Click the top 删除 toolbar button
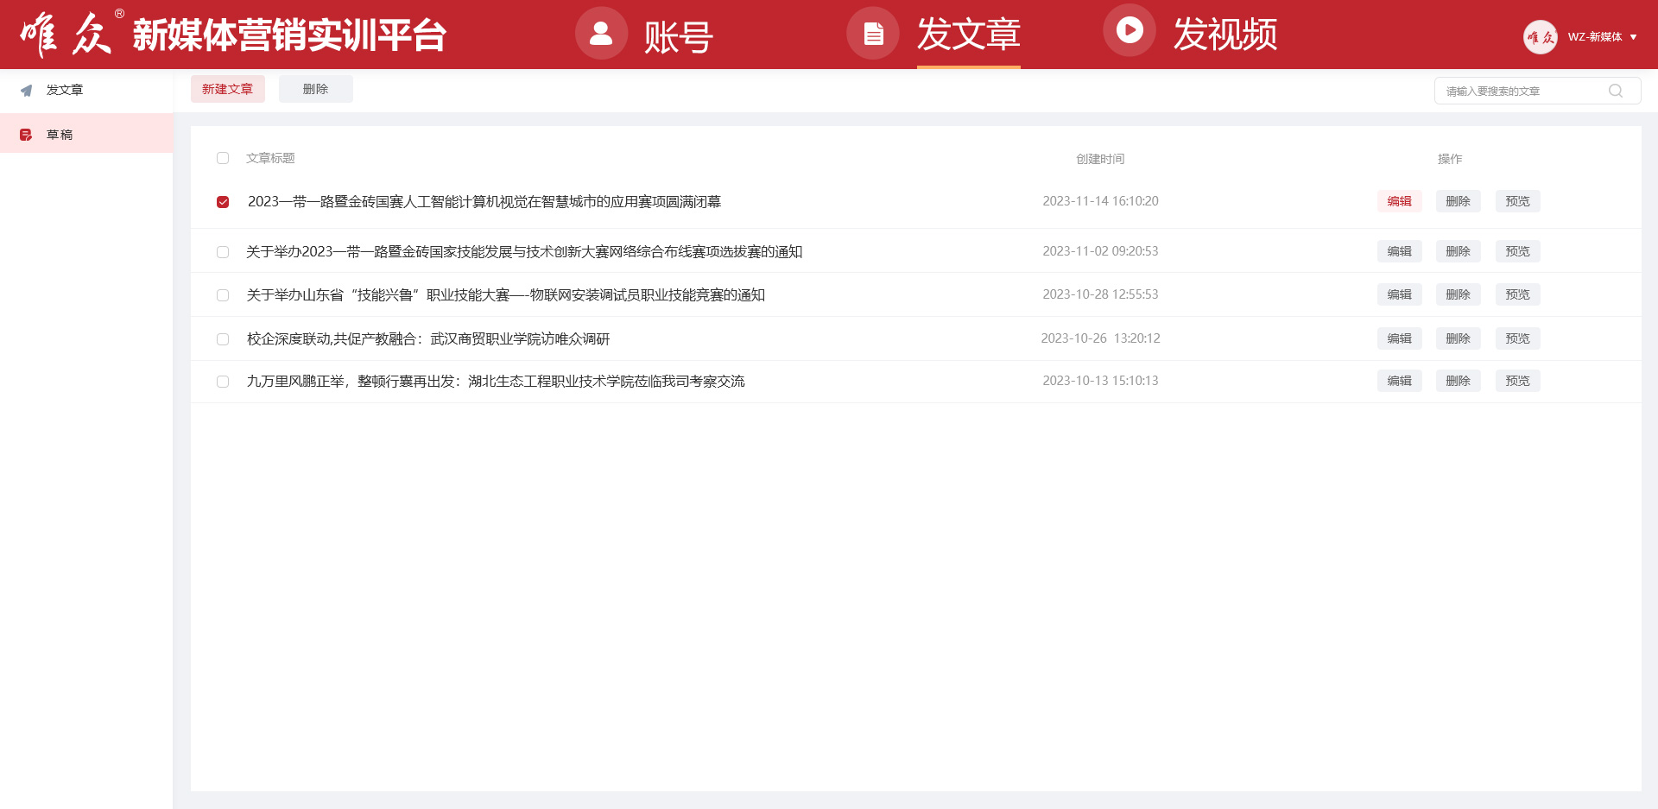This screenshot has width=1658, height=809. point(315,89)
